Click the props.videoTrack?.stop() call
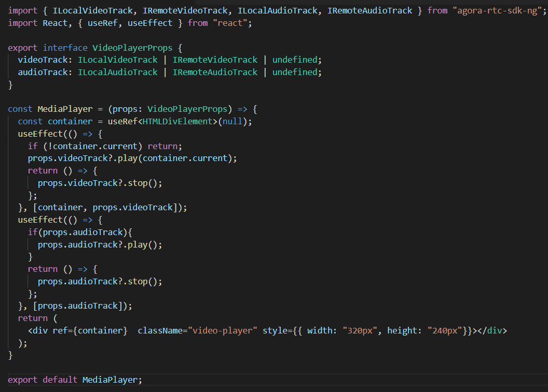This screenshot has width=548, height=392. click(100, 183)
